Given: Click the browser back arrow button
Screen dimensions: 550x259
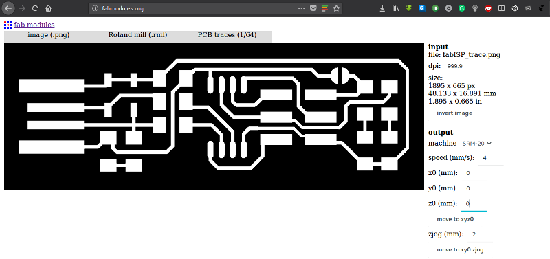Looking at the screenshot, I should (x=9, y=8).
